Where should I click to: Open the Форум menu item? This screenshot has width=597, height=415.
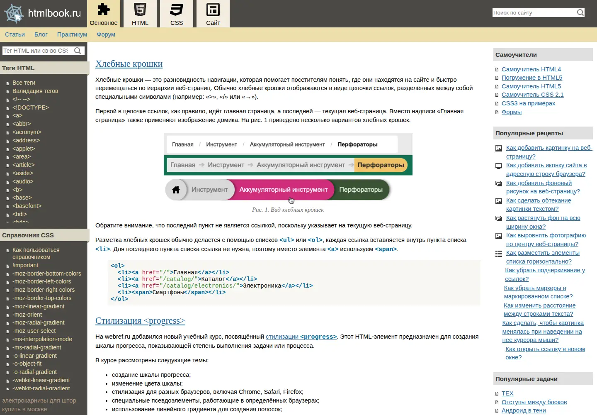[x=106, y=34]
